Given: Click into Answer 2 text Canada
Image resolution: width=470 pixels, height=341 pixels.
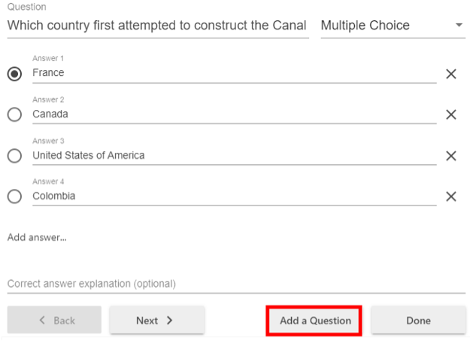Looking at the screenshot, I should pyautogui.click(x=226, y=114).
